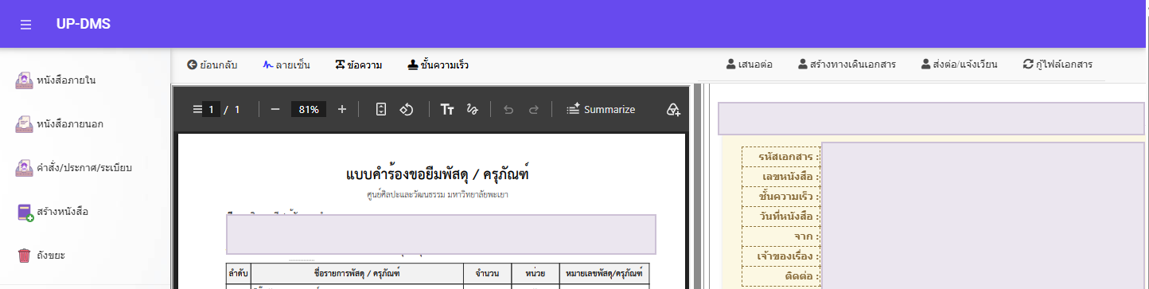Click the หน่วย table column header
This screenshot has height=289, width=1149.
(535, 274)
